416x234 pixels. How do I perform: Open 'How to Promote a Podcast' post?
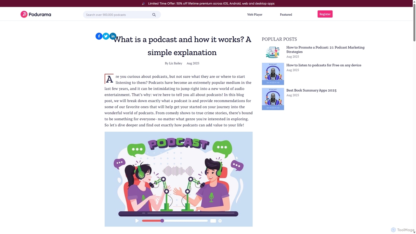[x=325, y=49]
